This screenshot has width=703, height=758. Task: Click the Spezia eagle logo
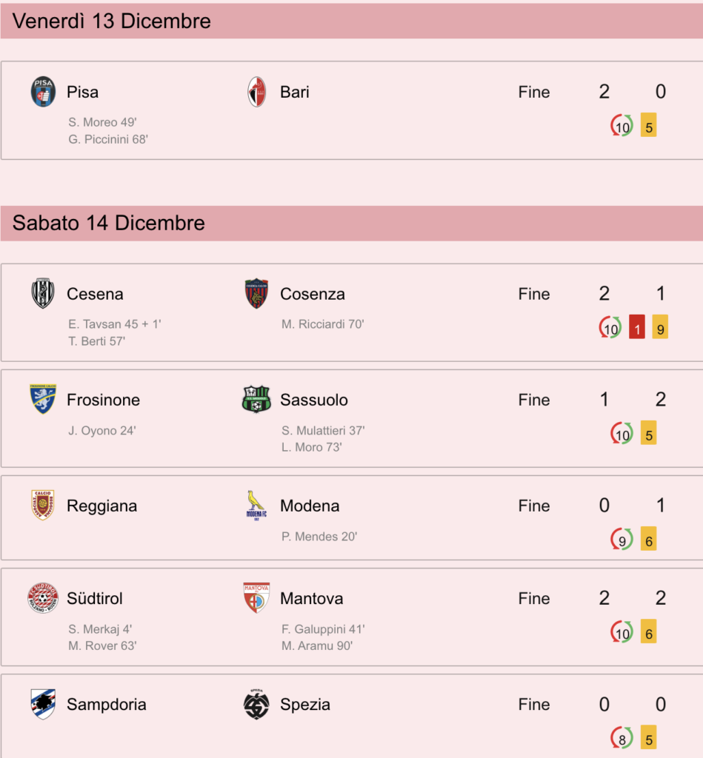256,705
